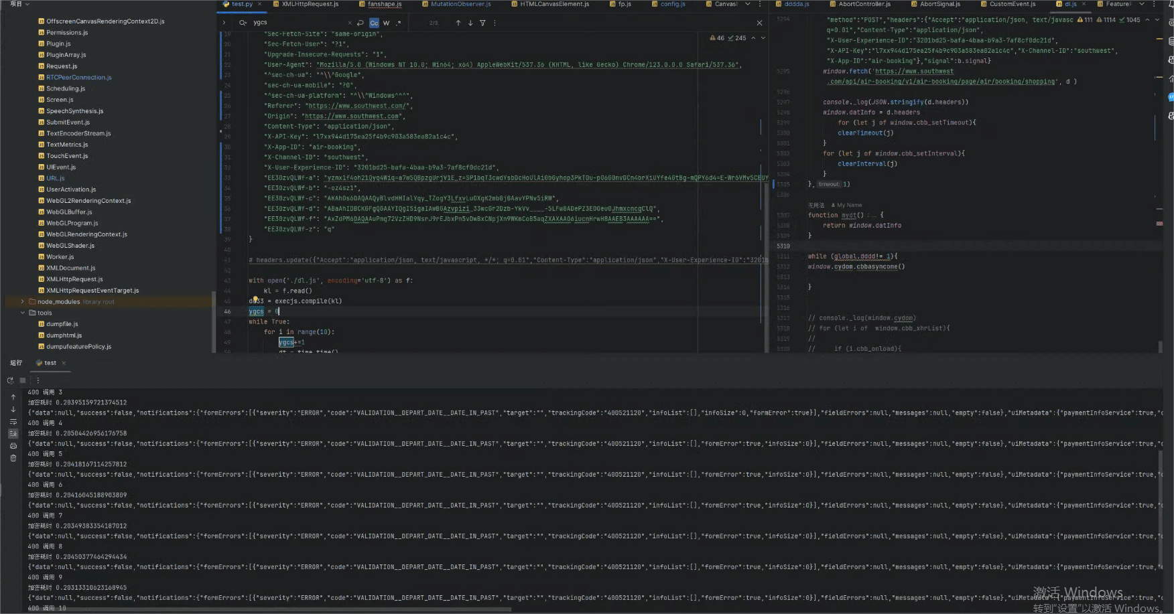1174x614 pixels.
Task: Click the console down arrow icon
Action: [13, 409]
